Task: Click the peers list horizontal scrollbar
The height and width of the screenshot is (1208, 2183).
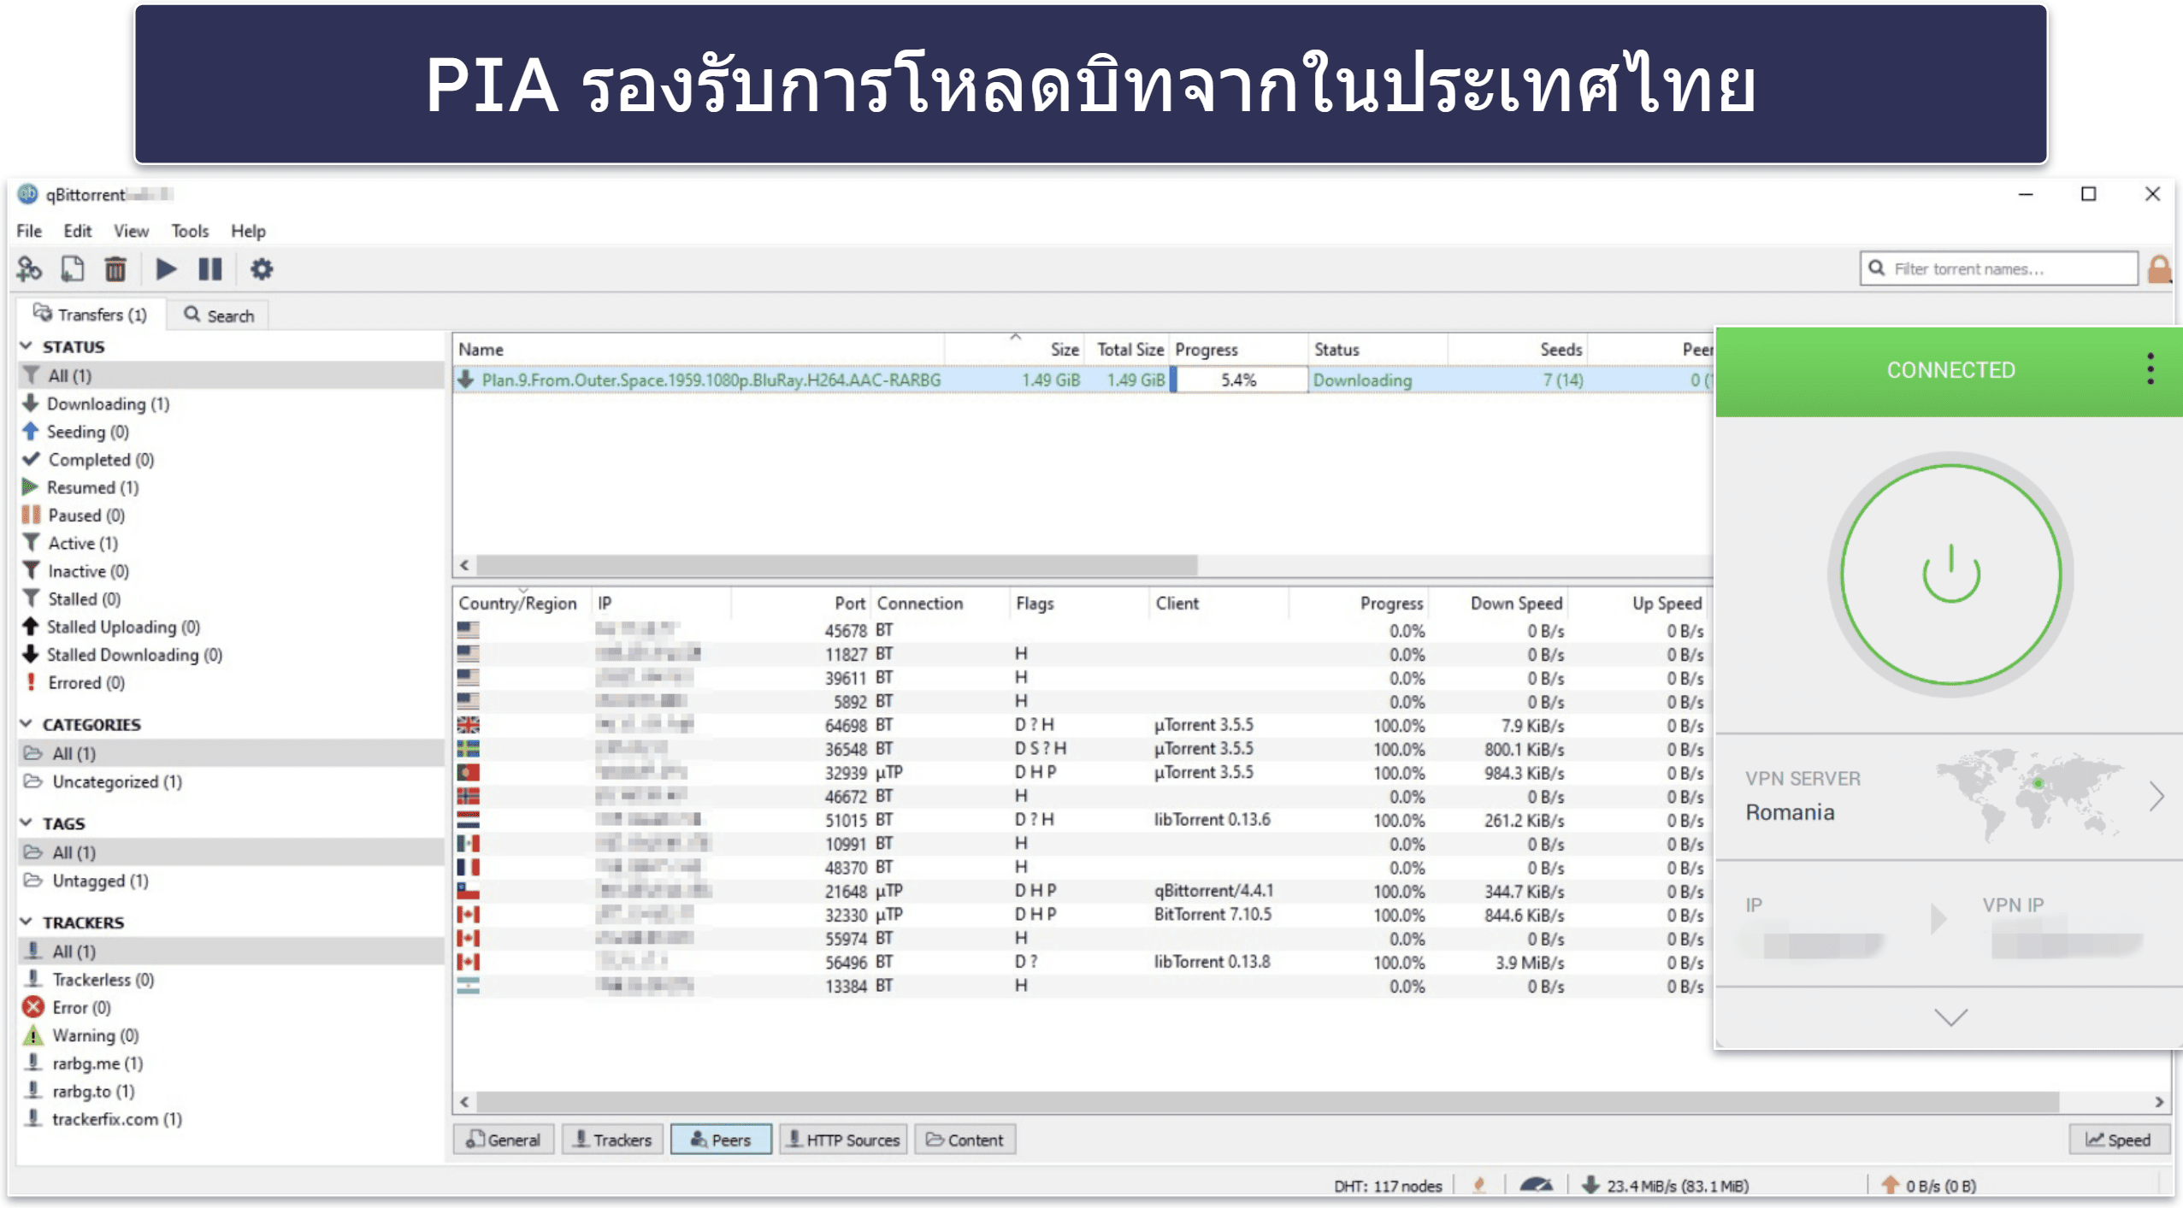Action: click(x=1267, y=1102)
